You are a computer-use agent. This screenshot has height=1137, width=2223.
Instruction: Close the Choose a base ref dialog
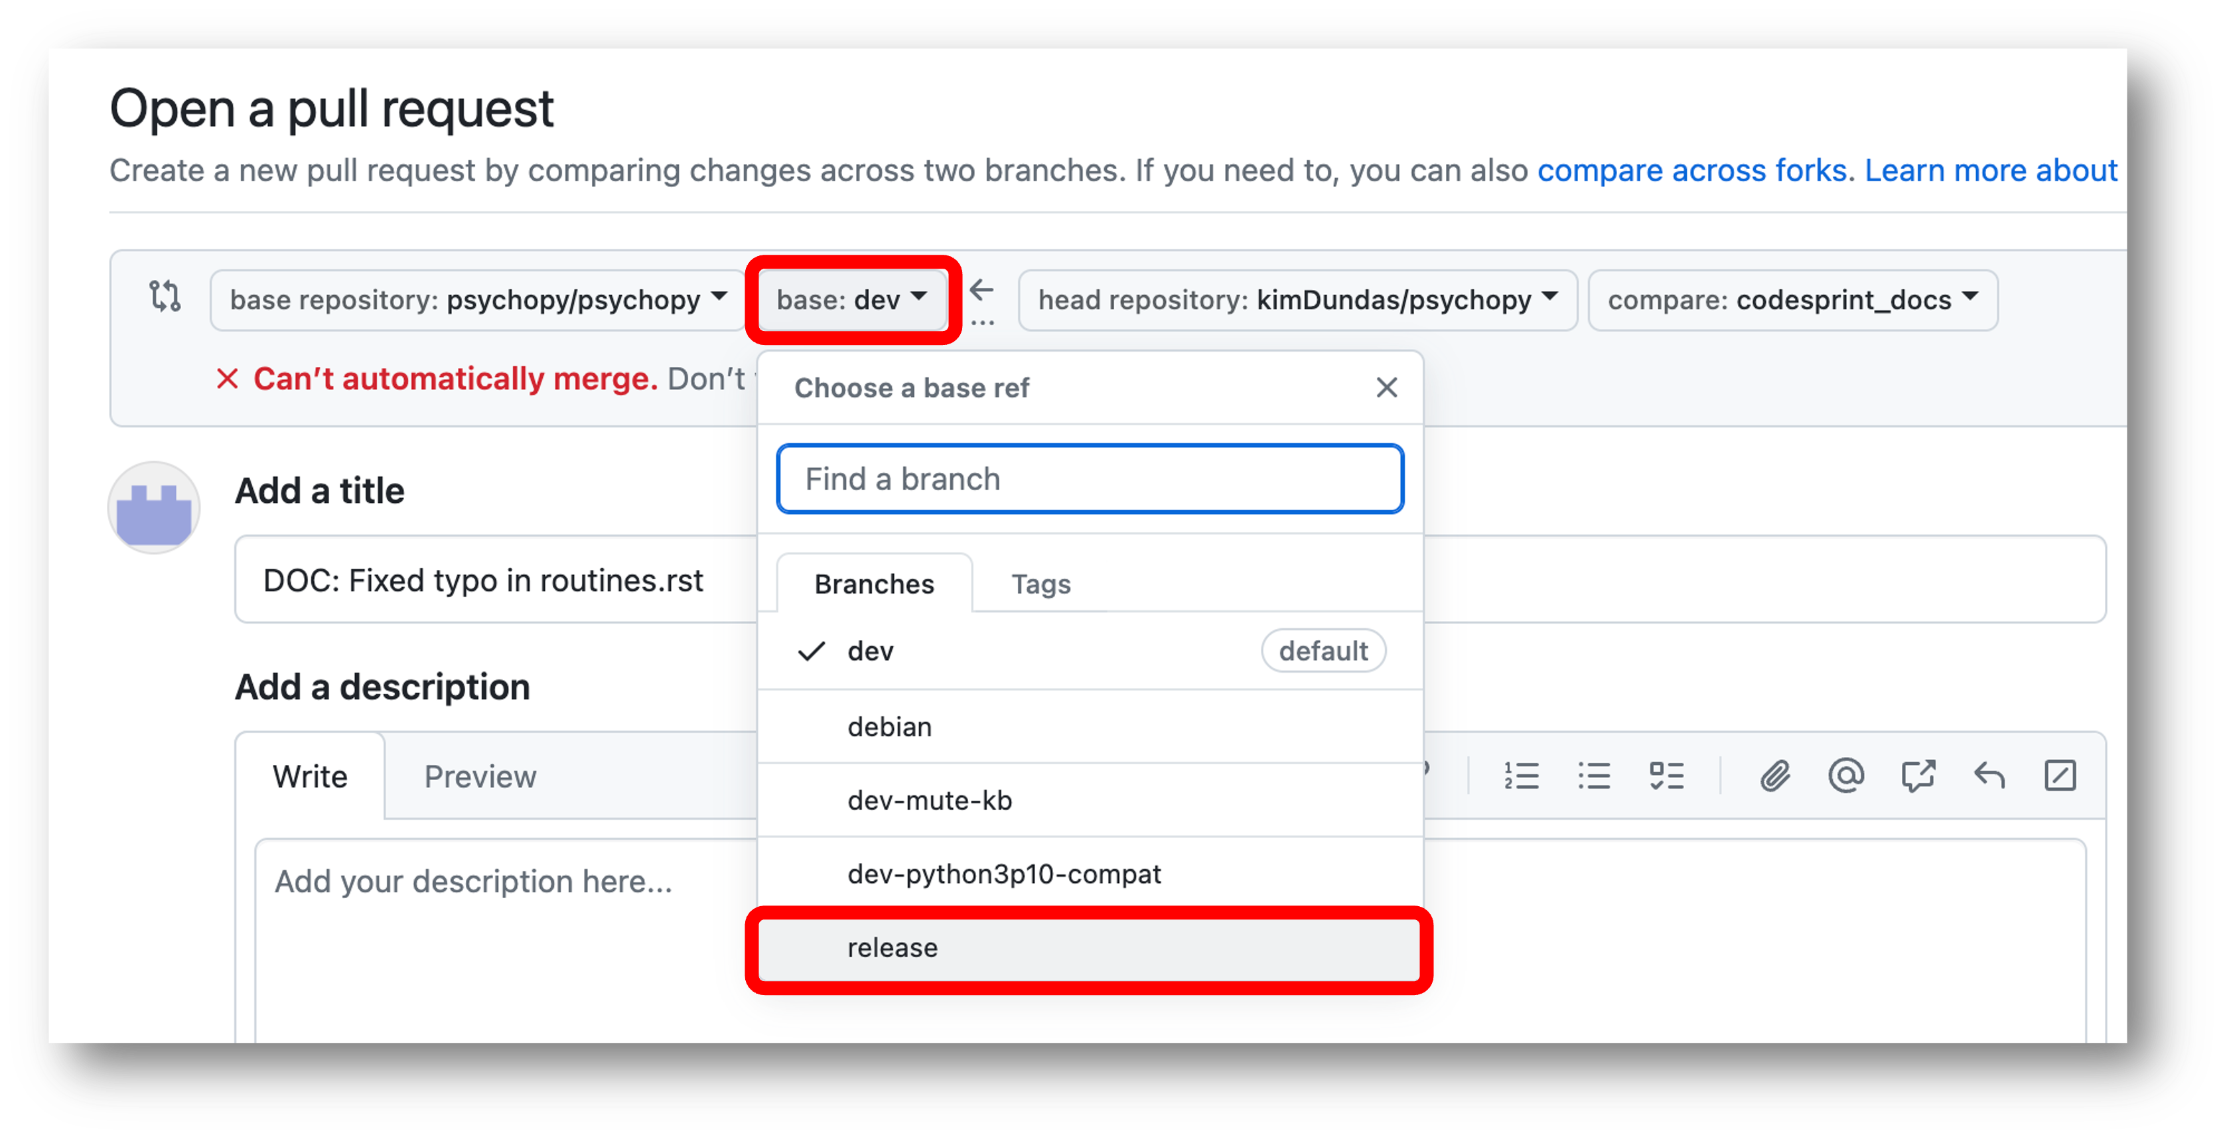[1385, 387]
